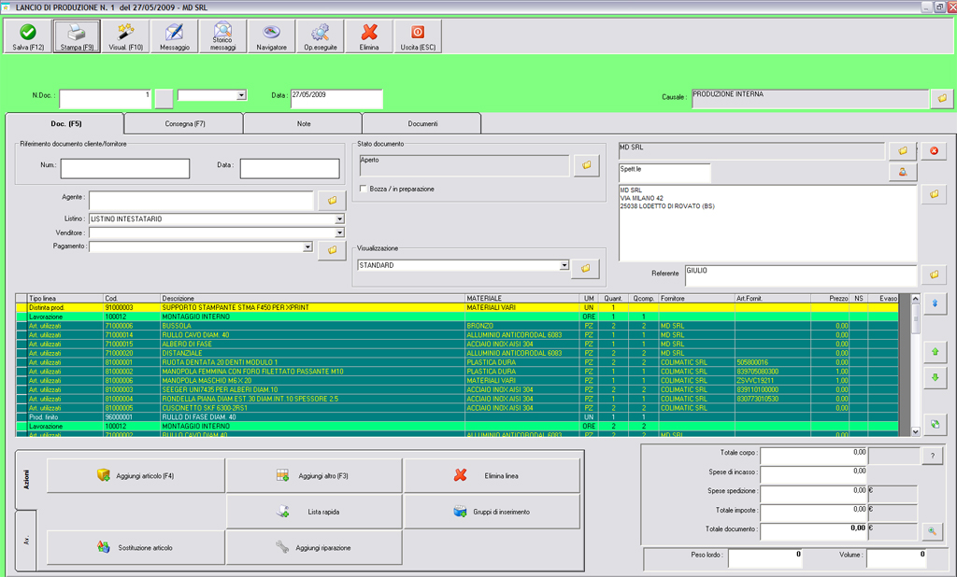Select row MANOPOLA MASCHIO M6 X 20

point(457,381)
